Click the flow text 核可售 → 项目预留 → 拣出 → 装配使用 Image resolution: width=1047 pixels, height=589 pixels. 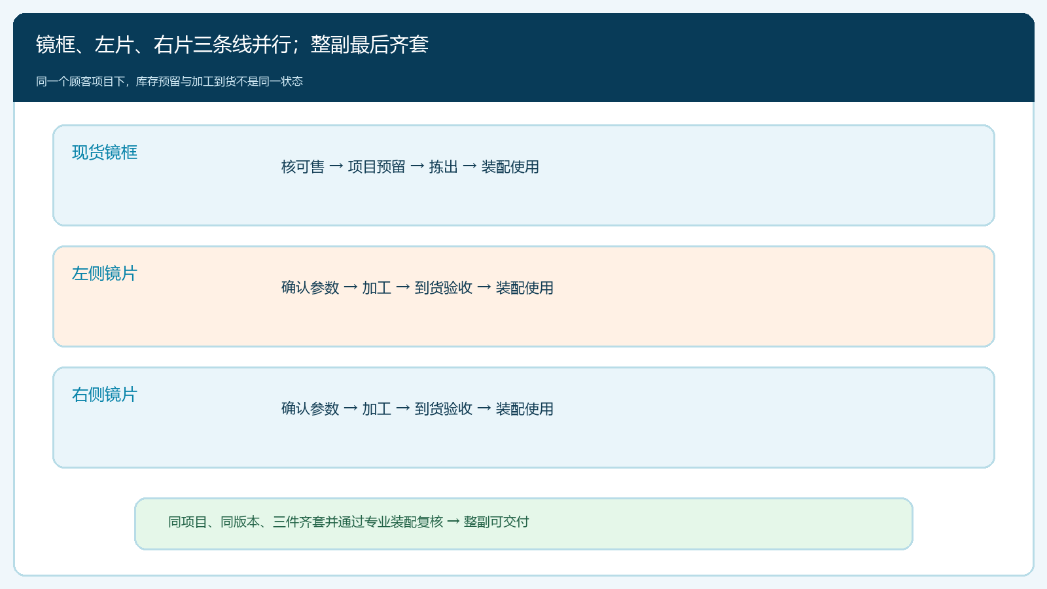point(410,167)
